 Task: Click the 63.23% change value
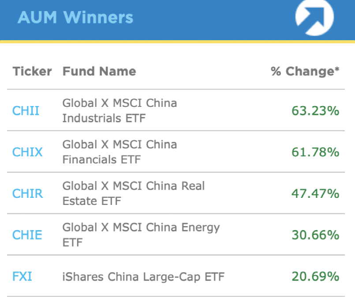click(x=315, y=110)
